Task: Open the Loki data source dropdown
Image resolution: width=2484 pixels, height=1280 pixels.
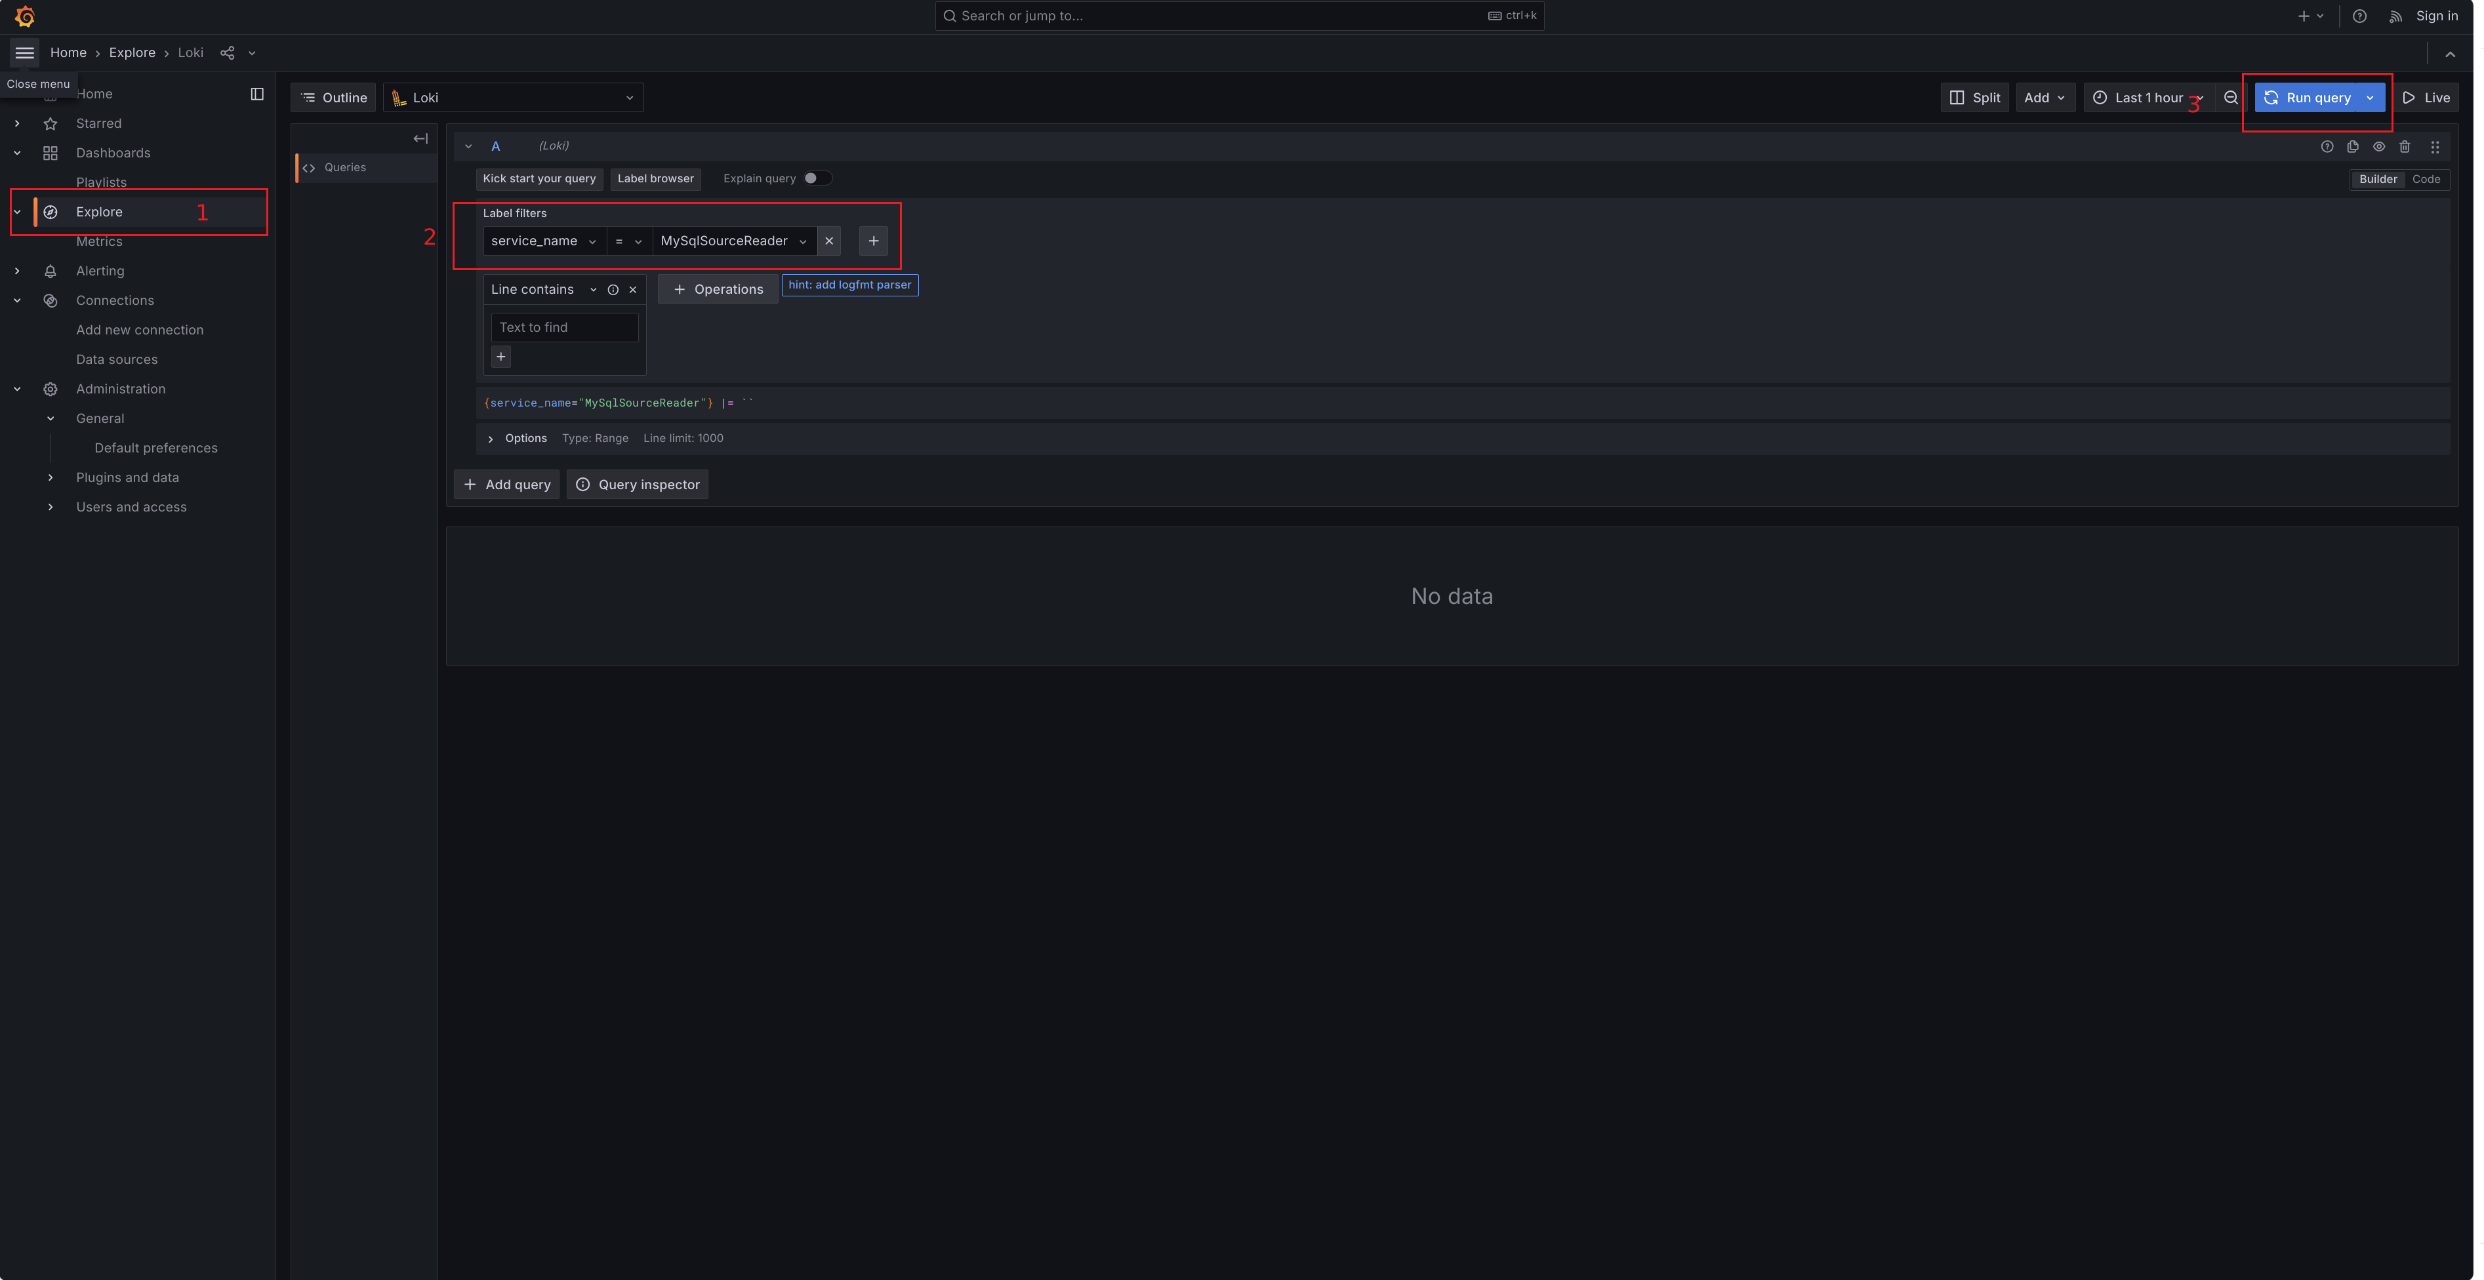Action: 514,97
